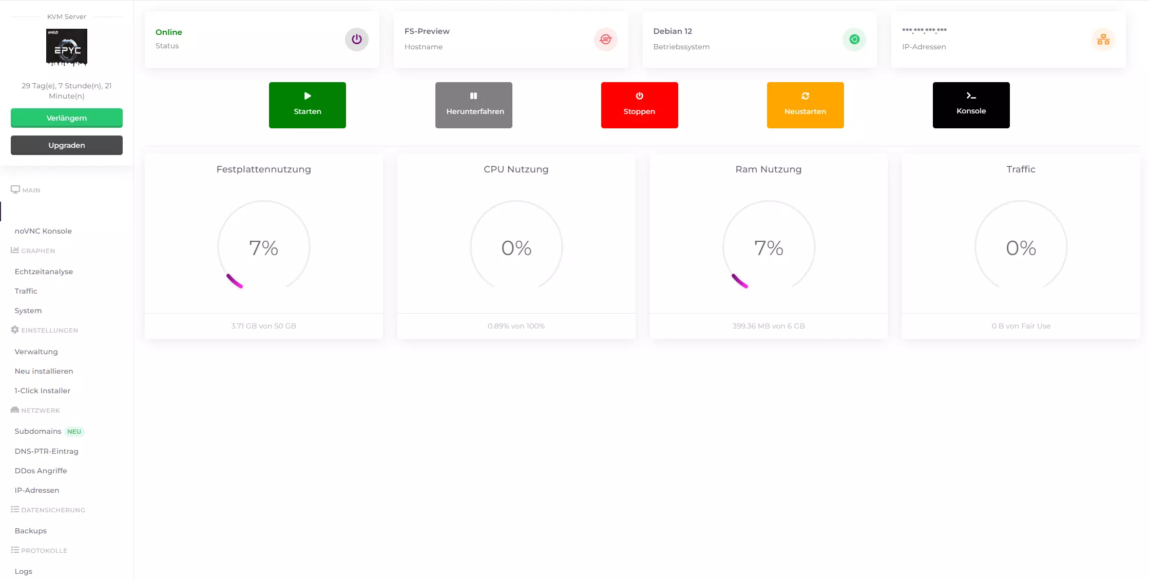
Task: Click the dark Upgraden button
Action: tap(67, 145)
